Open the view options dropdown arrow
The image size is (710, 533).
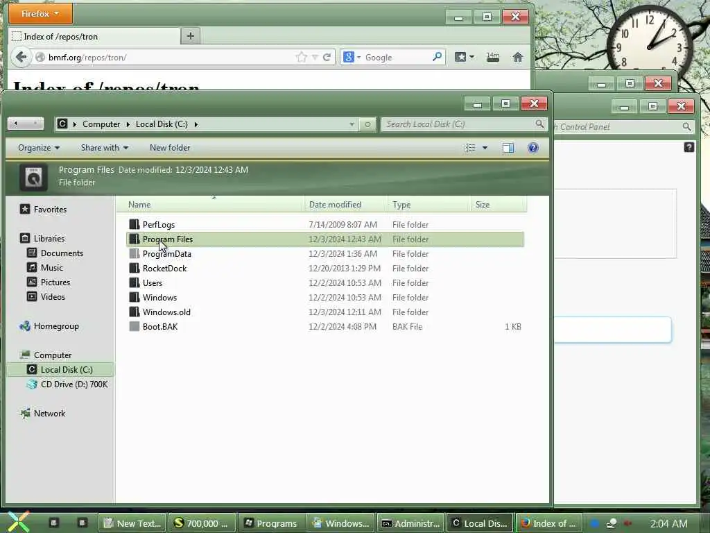click(x=485, y=148)
